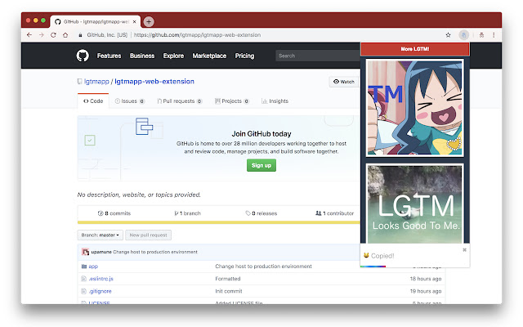Click the site security lock icon
This screenshot has height=327, width=523.
(x=80, y=35)
